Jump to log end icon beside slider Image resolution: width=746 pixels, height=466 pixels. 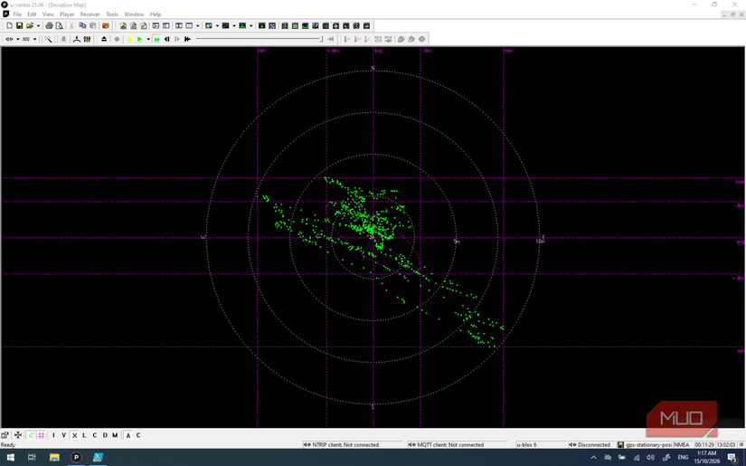[331, 39]
